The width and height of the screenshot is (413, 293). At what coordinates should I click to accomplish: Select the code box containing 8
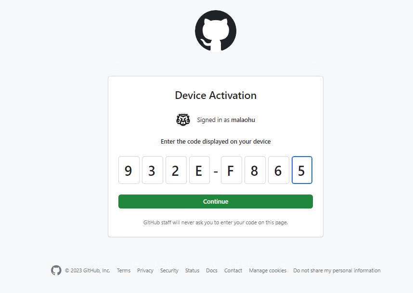click(x=255, y=170)
